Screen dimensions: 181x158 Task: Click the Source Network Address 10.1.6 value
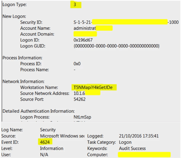pos(87,93)
